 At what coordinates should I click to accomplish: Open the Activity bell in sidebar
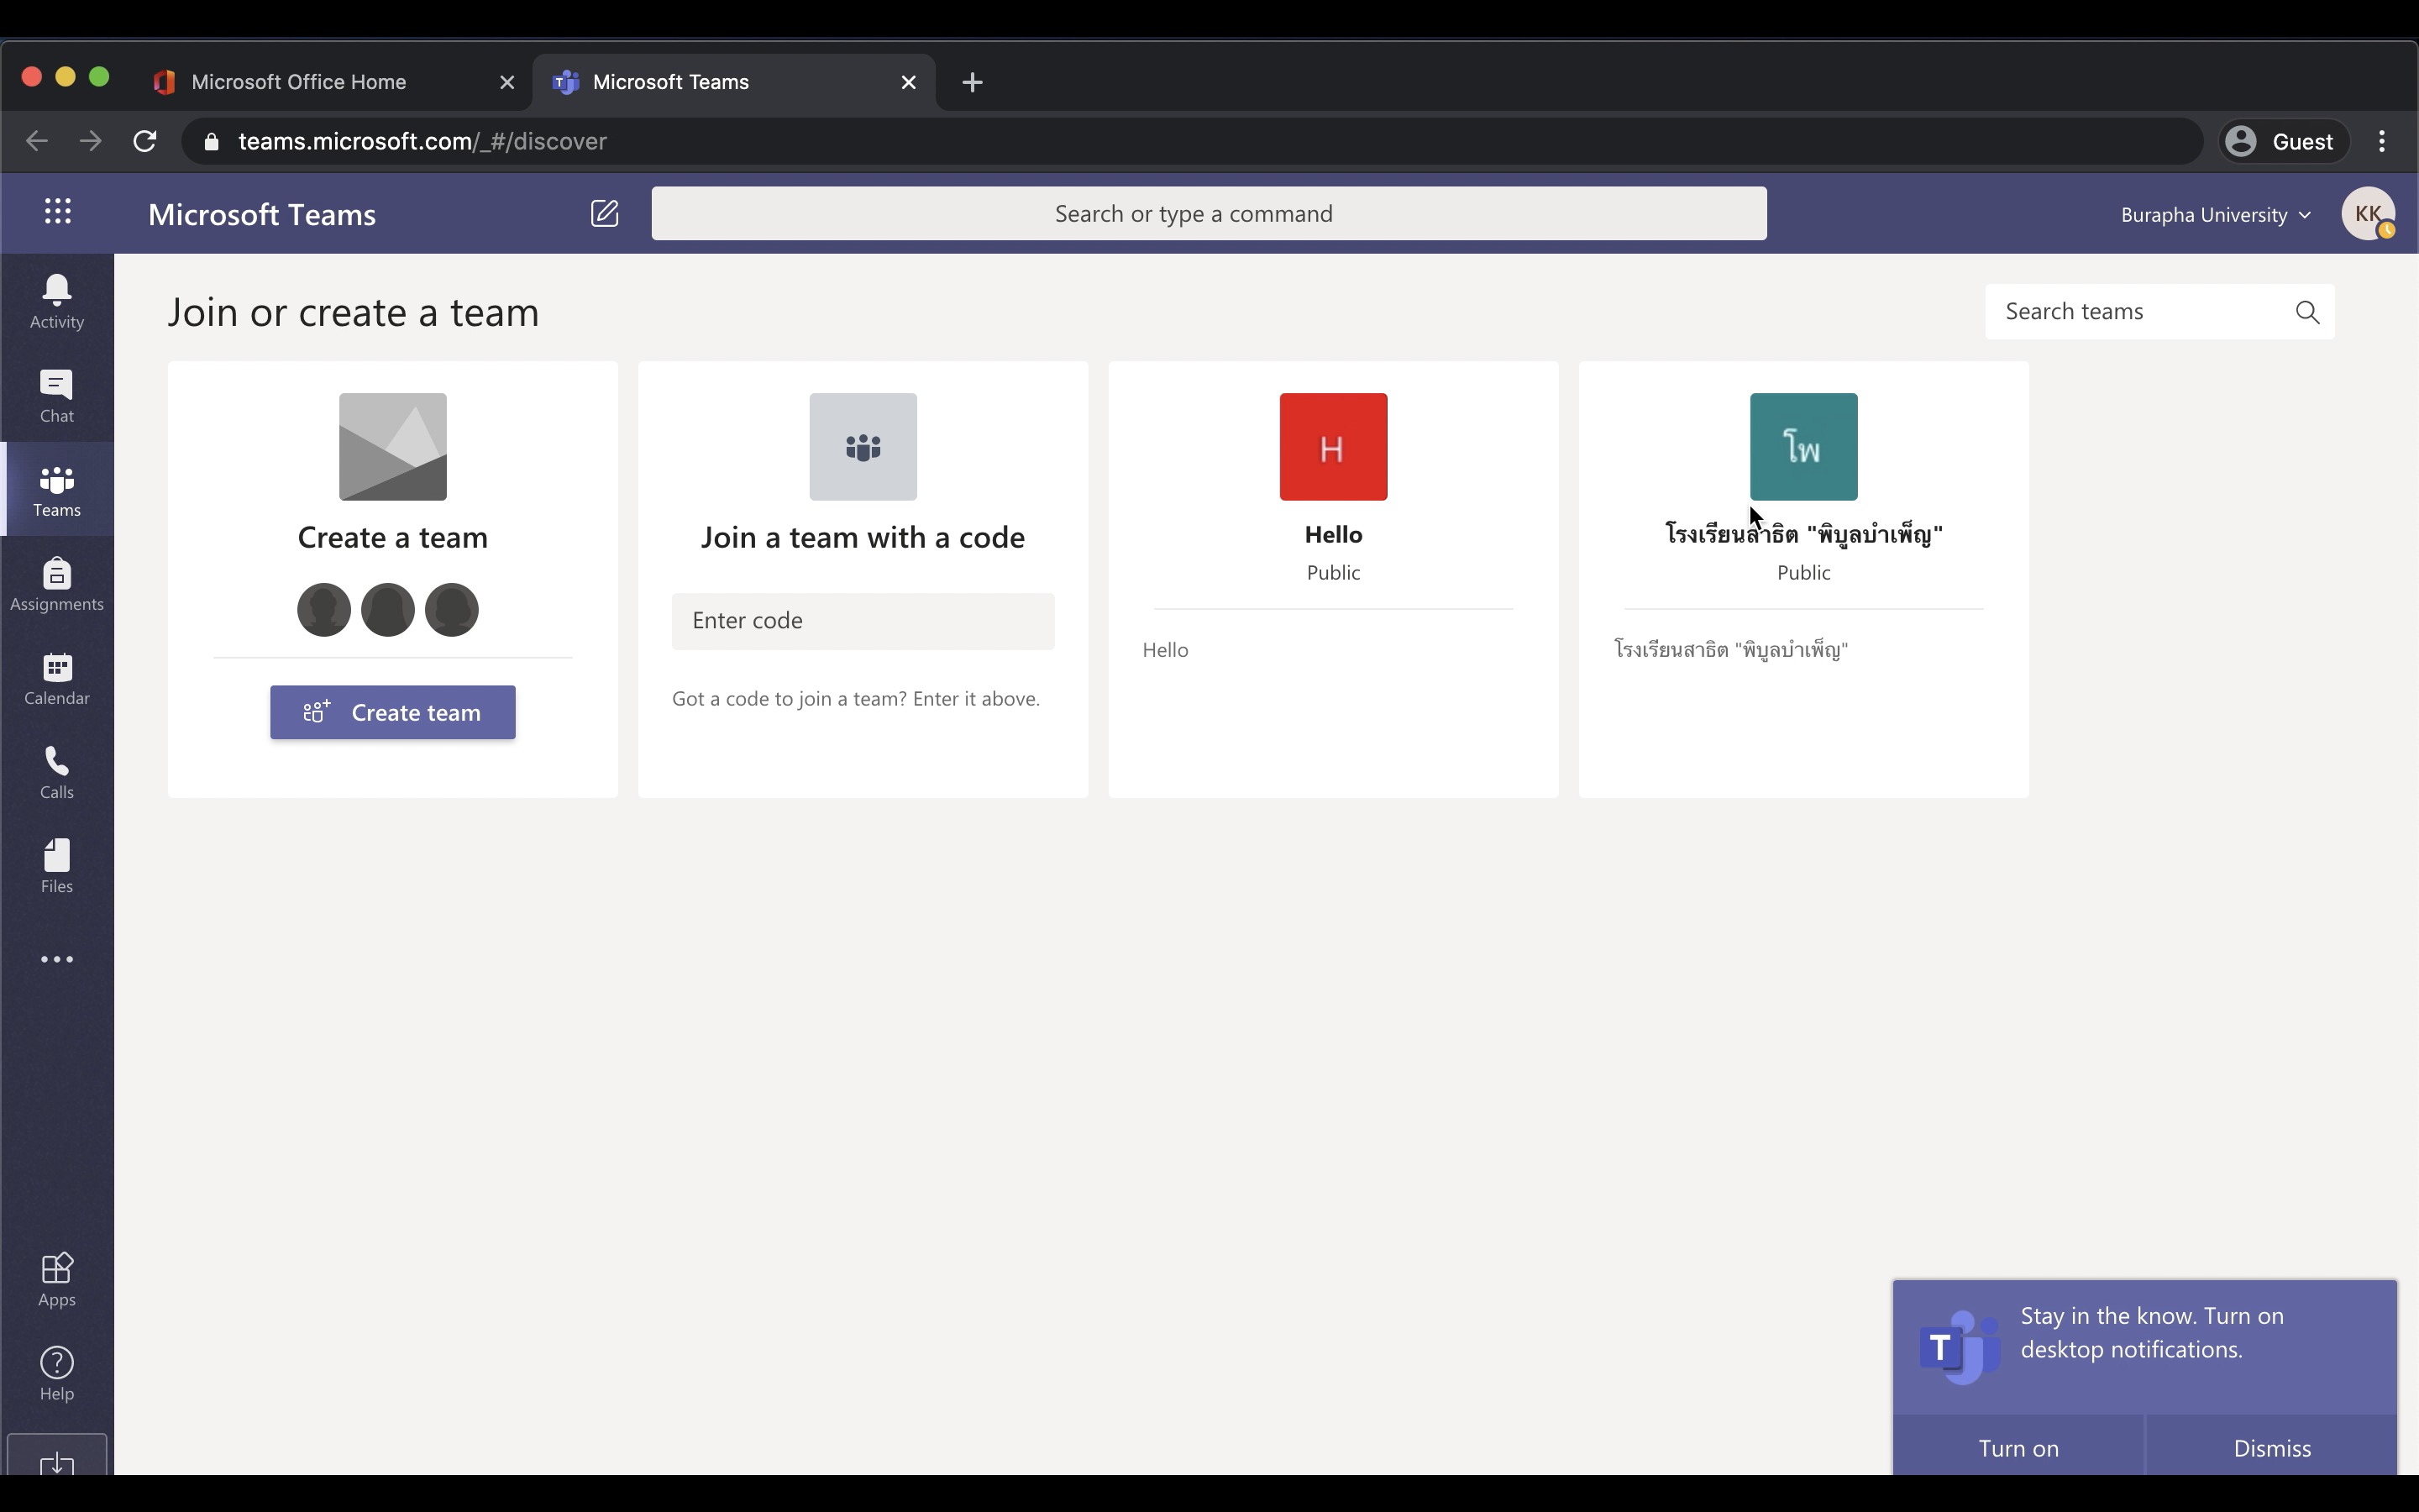pos(57,301)
